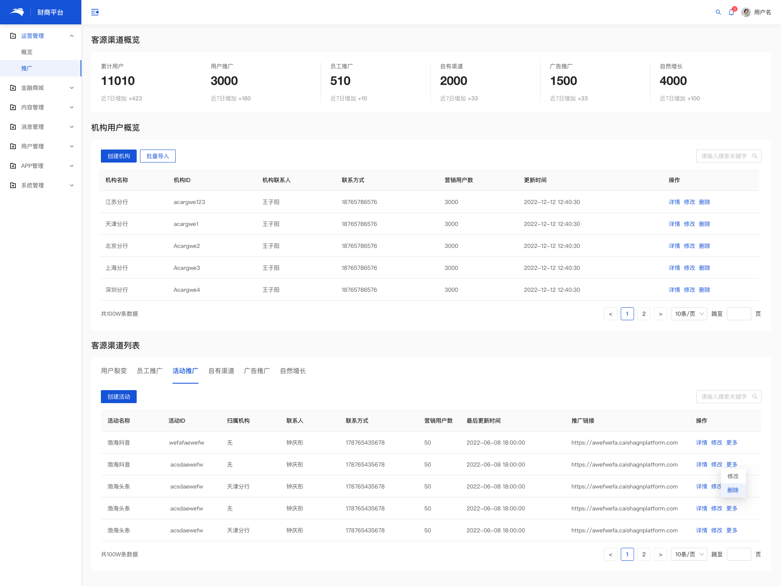Click the 创建机构 button
This screenshot has width=781, height=586.
119,156
